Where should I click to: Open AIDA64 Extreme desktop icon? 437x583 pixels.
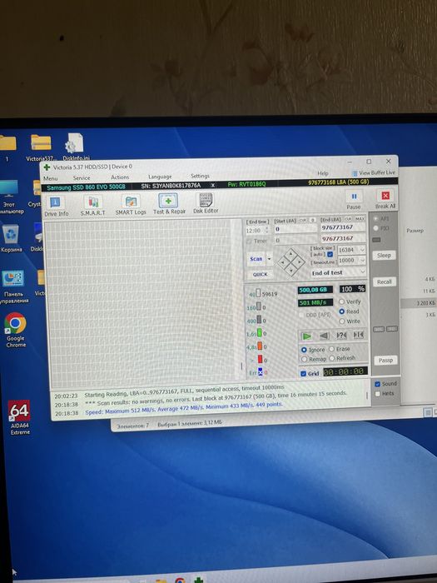(19, 411)
